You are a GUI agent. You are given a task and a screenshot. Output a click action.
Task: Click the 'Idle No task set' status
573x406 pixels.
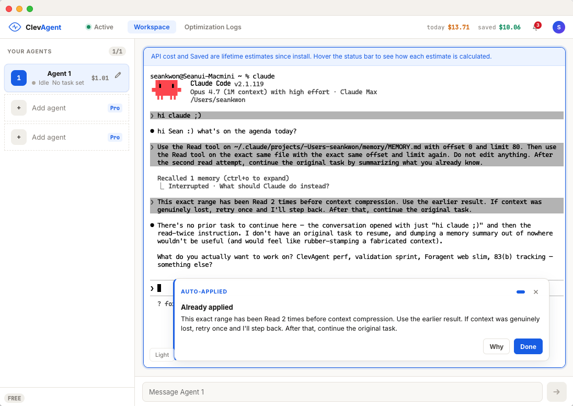coord(58,83)
